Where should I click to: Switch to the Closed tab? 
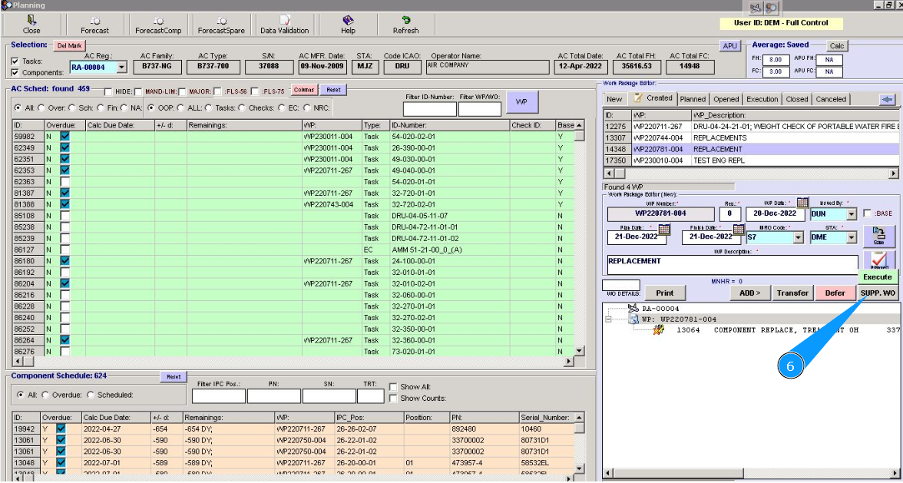coord(796,99)
